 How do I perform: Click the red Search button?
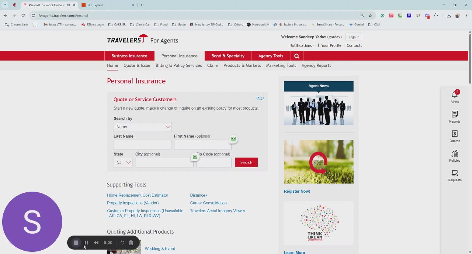pyautogui.click(x=246, y=162)
